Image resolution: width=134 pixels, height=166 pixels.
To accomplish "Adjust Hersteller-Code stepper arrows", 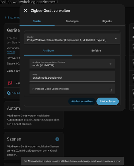I will [111, 90].
